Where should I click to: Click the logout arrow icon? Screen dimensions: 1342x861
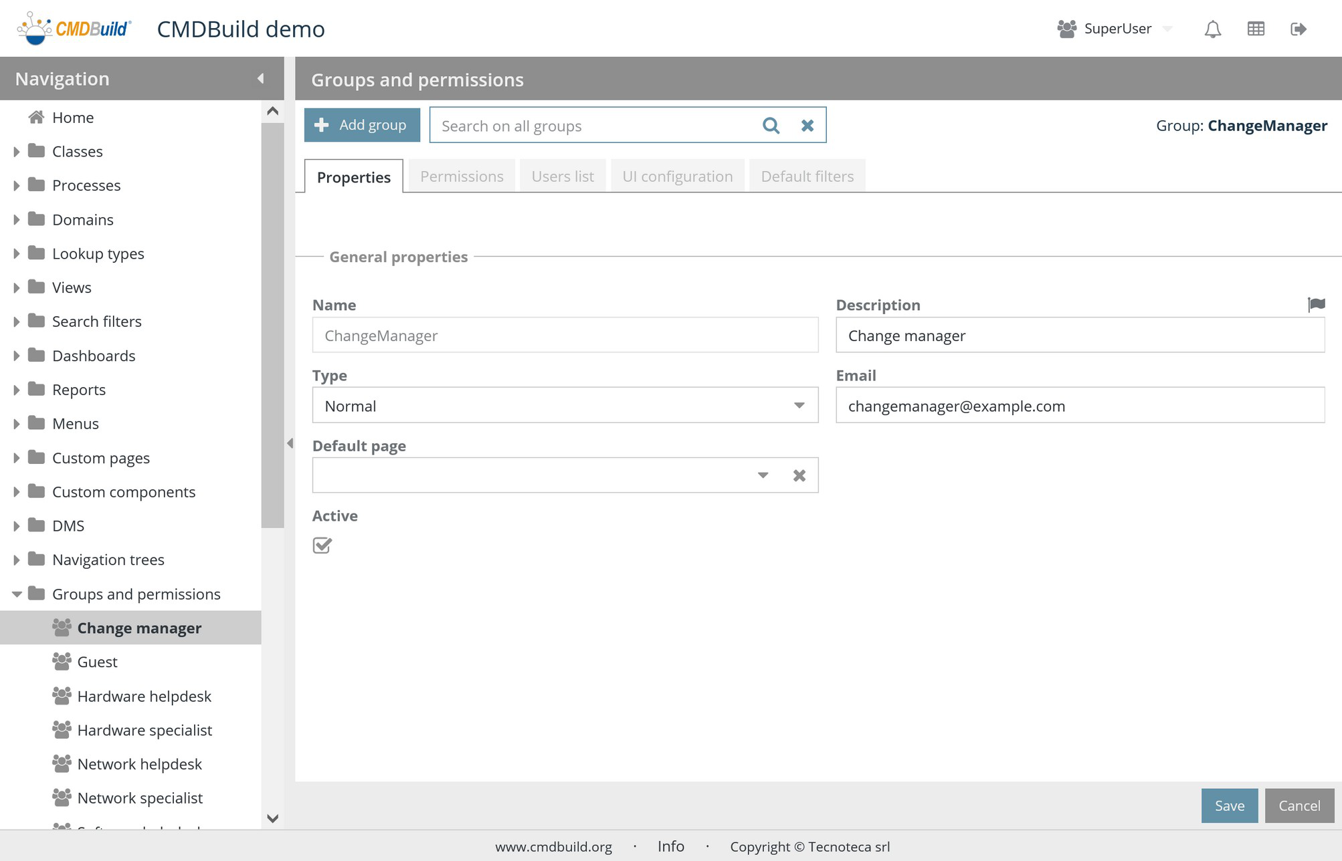point(1298,29)
